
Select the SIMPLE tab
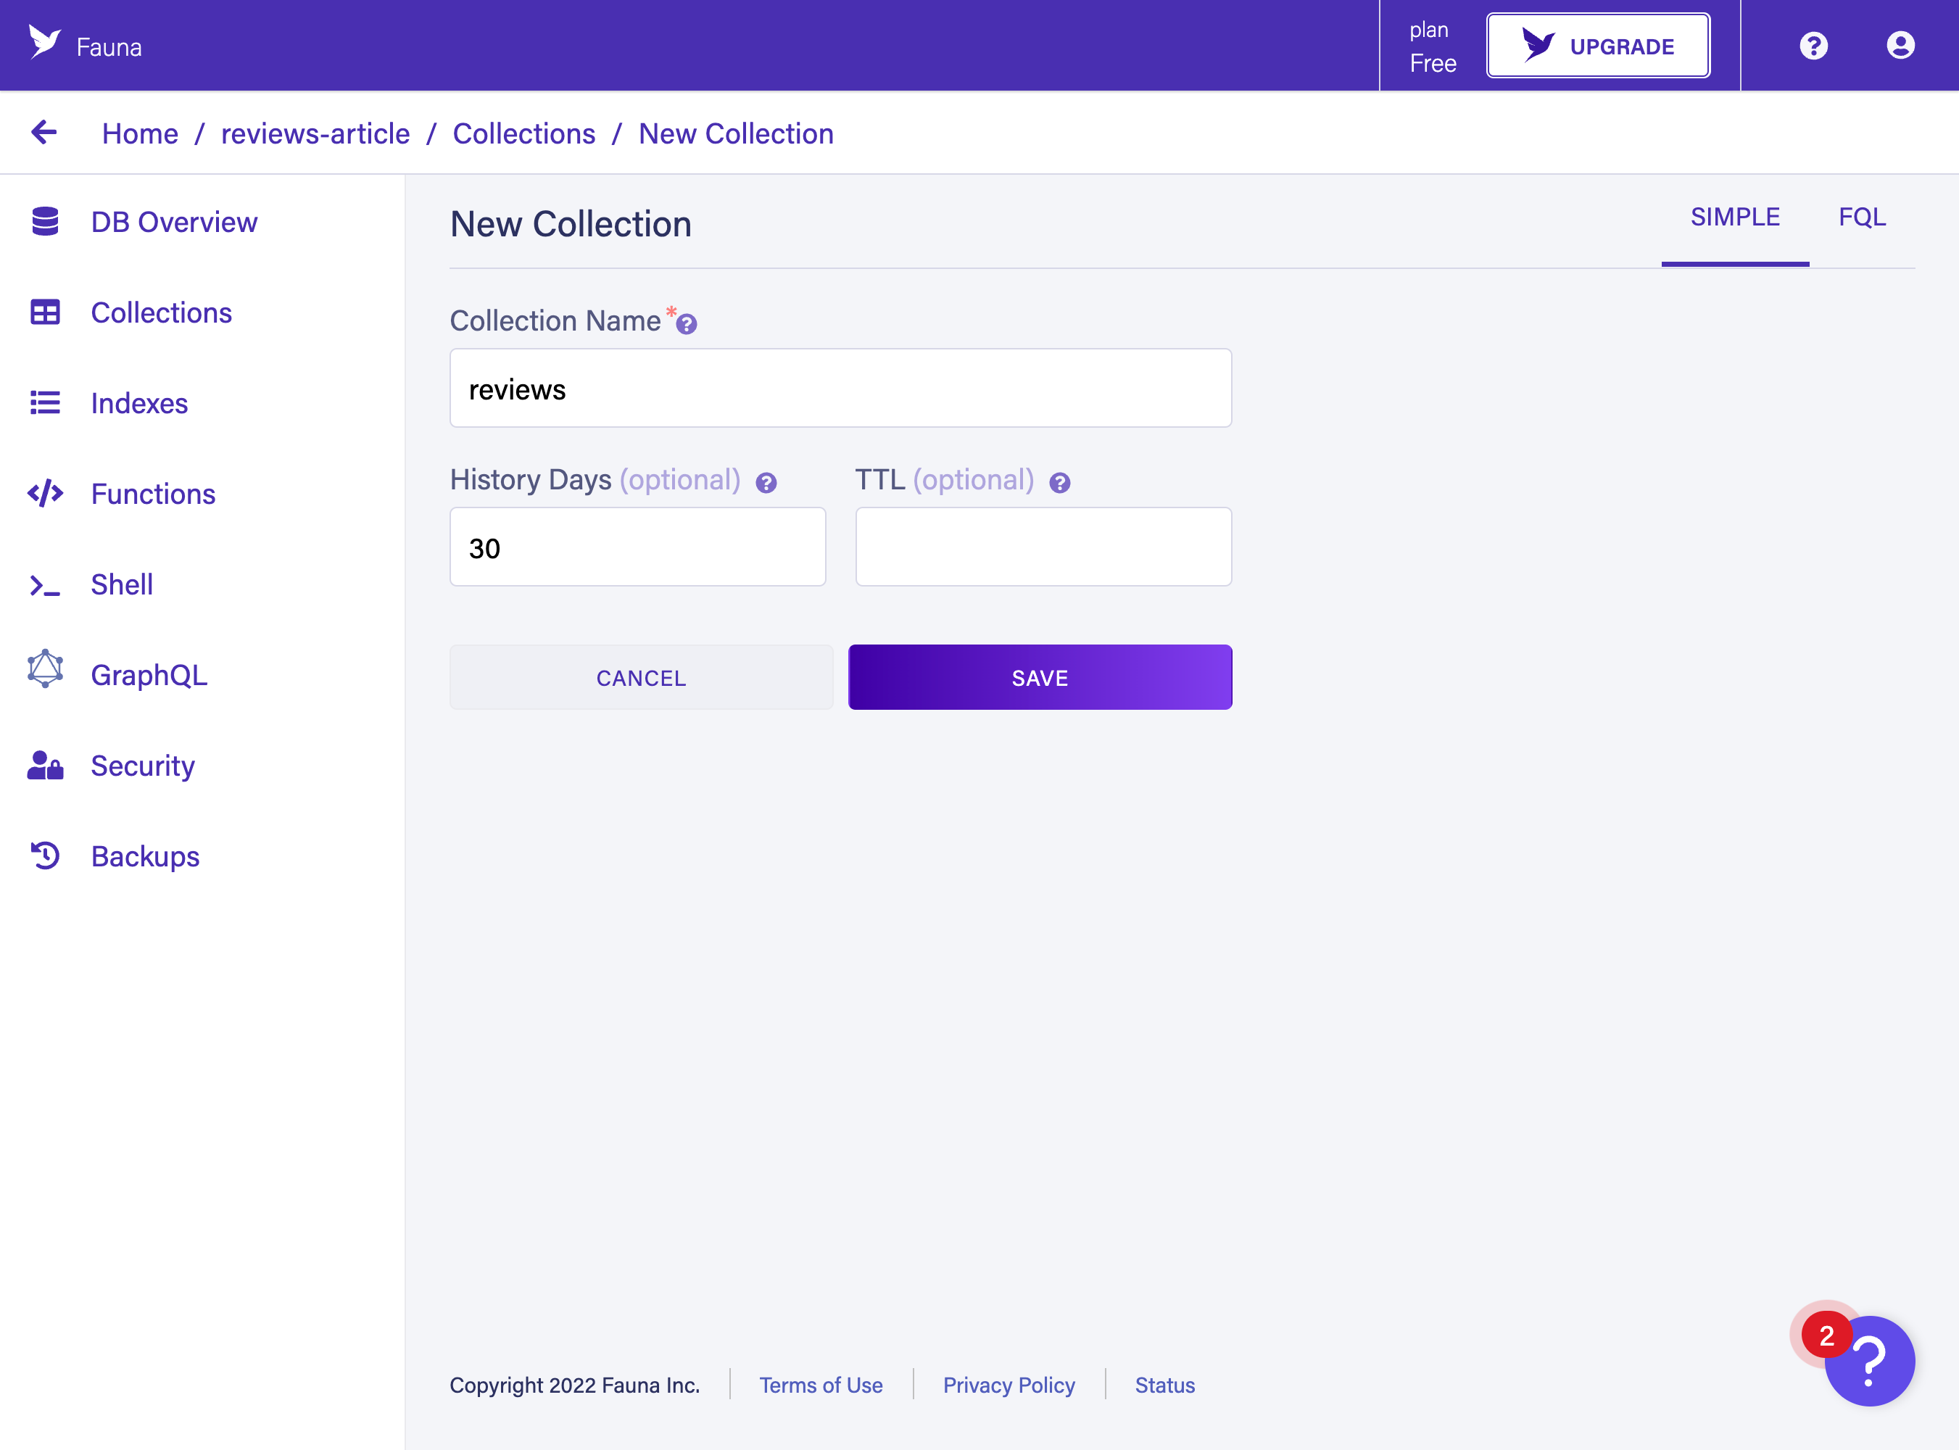pyautogui.click(x=1734, y=217)
